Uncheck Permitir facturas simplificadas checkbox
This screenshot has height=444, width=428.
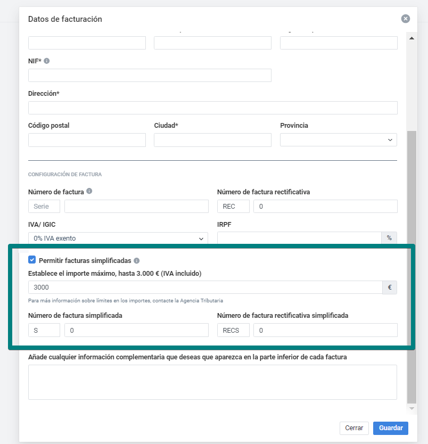point(32,260)
